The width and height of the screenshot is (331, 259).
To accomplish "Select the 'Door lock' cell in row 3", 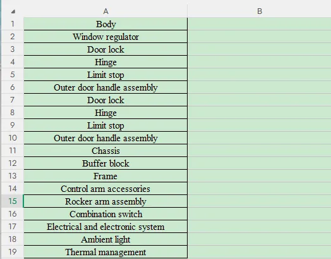I will [x=105, y=49].
